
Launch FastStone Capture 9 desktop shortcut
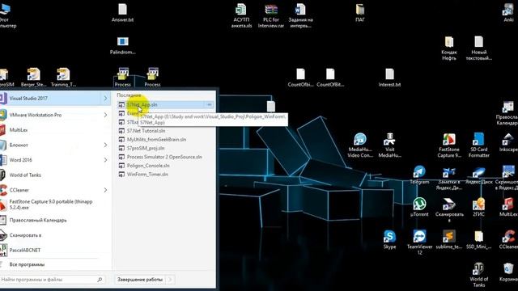point(449,145)
